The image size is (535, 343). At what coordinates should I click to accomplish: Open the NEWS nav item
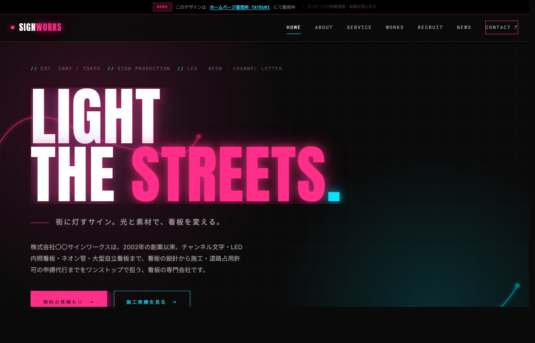464,27
